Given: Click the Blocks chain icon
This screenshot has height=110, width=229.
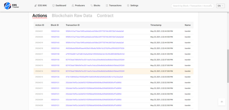Looking at the screenshot, I should click(92, 5).
